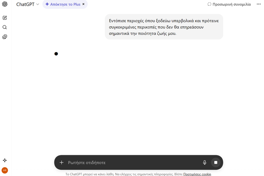This screenshot has height=176, width=264.
Task: Open the library icon in the sidebar
Action: point(5,37)
